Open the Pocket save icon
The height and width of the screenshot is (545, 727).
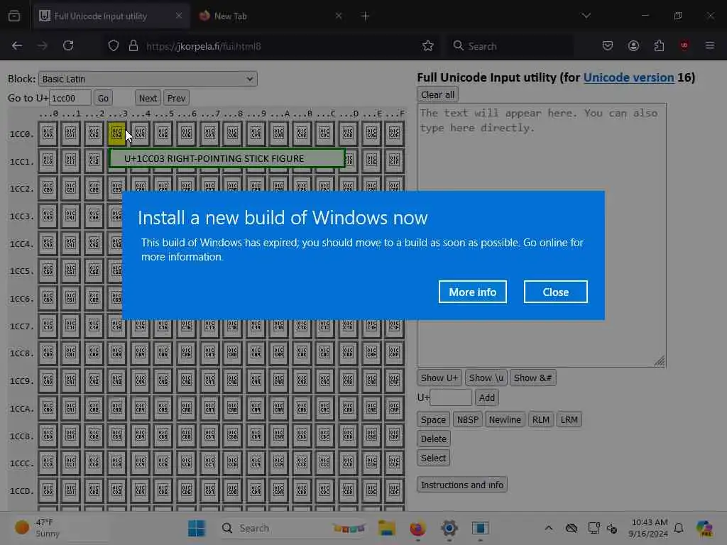click(x=608, y=45)
